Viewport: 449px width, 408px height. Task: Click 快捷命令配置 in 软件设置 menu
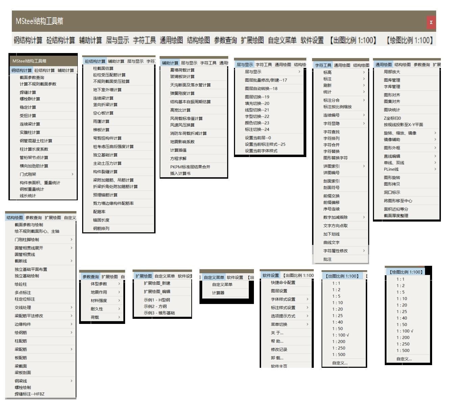click(283, 283)
